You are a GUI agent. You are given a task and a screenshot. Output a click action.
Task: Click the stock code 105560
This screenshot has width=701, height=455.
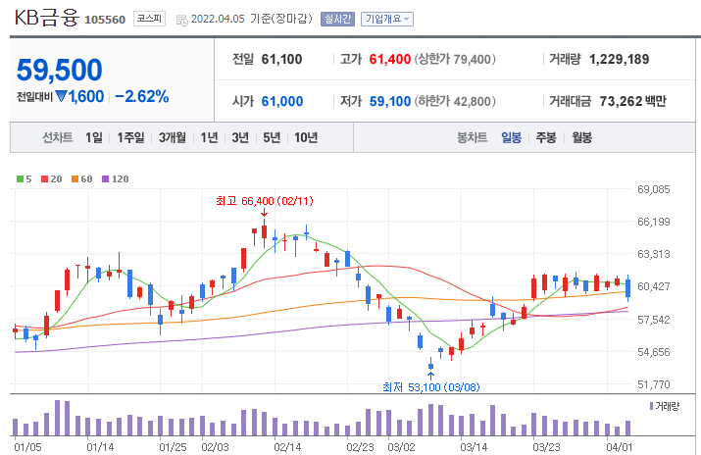(x=105, y=20)
